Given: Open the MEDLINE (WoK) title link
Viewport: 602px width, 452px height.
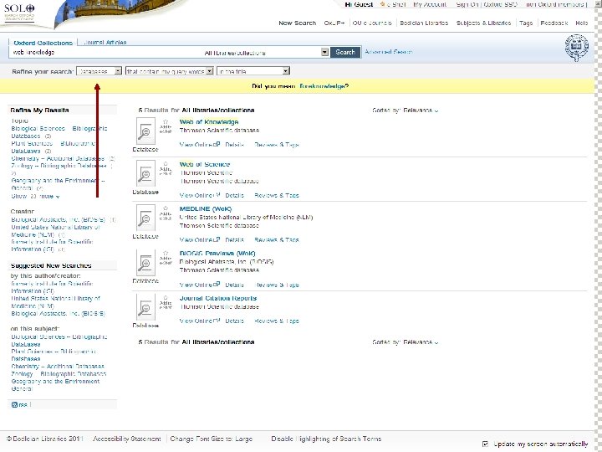Looking at the screenshot, I should (206, 208).
